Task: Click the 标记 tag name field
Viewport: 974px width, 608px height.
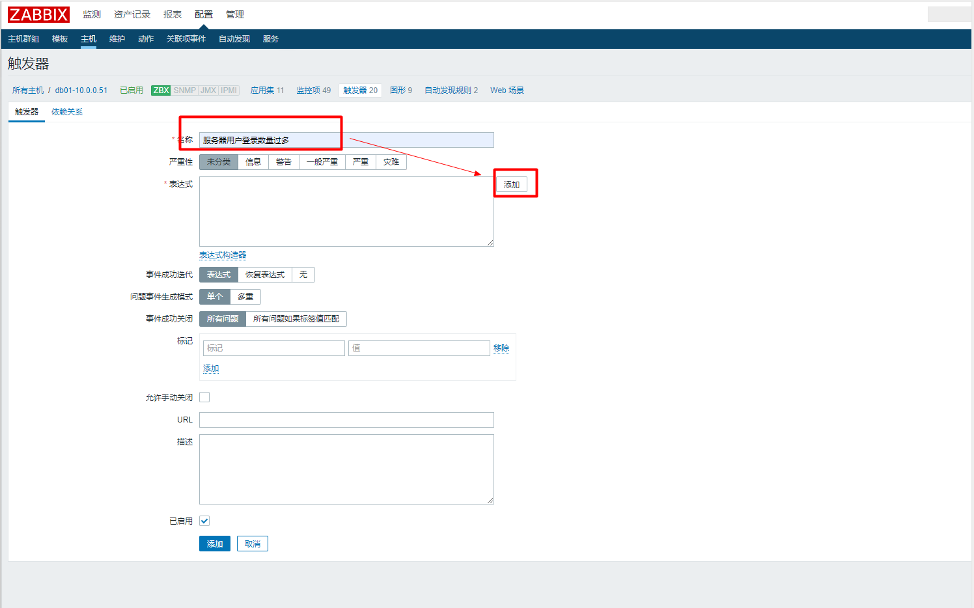Action: pyautogui.click(x=274, y=348)
